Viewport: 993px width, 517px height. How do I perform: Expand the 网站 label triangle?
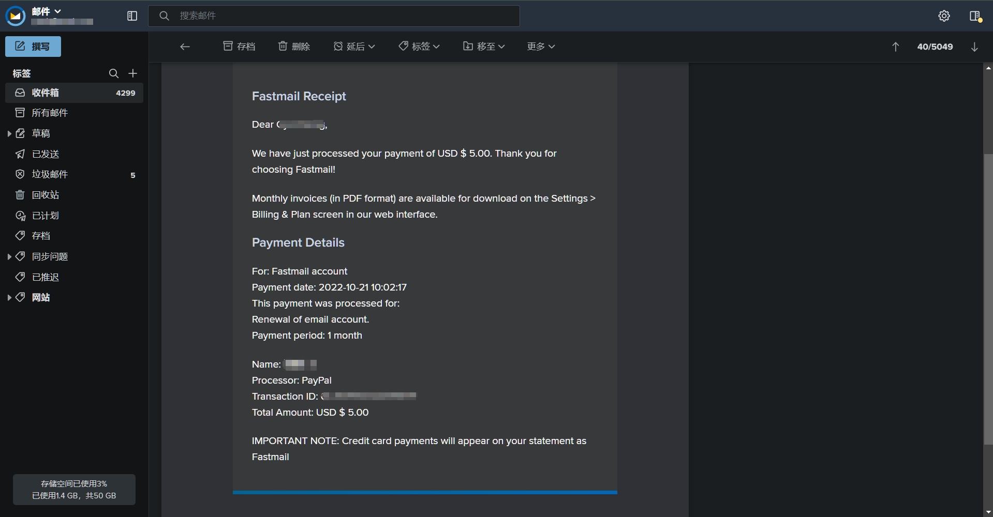point(9,297)
